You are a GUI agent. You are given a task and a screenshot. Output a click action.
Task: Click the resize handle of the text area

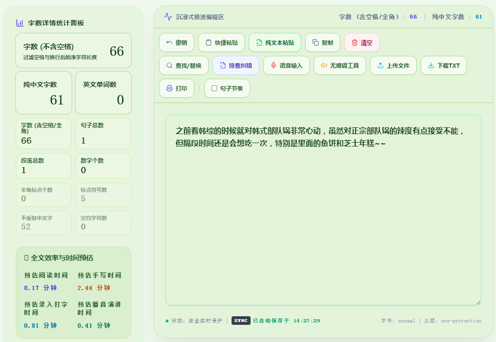pos(478,302)
